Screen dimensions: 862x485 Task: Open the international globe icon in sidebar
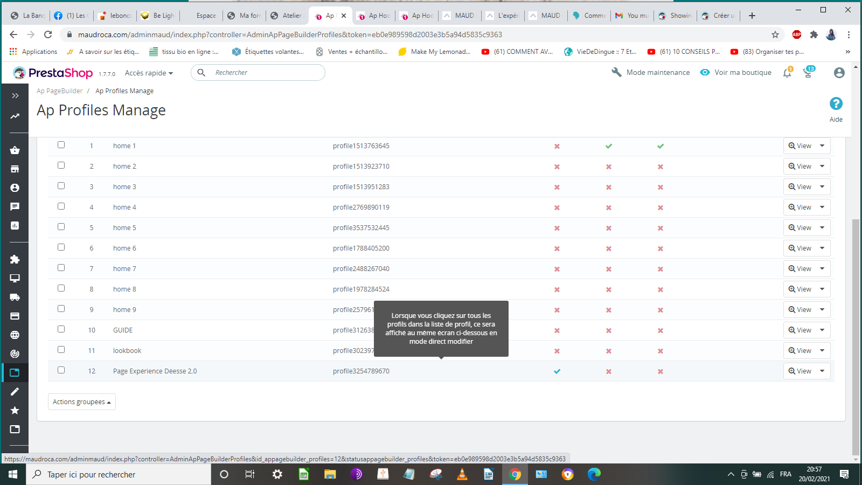tap(15, 335)
